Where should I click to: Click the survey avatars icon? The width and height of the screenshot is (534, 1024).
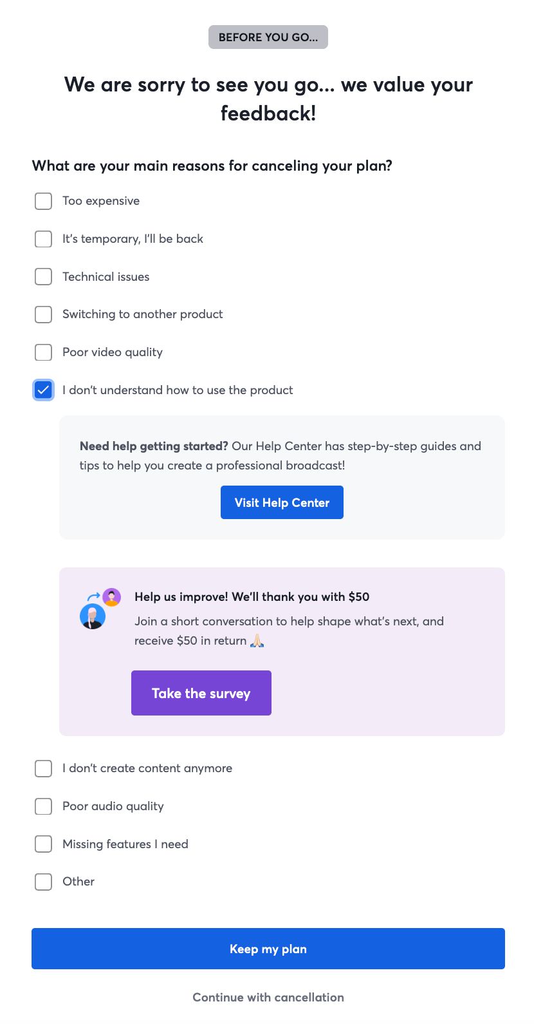pos(100,609)
